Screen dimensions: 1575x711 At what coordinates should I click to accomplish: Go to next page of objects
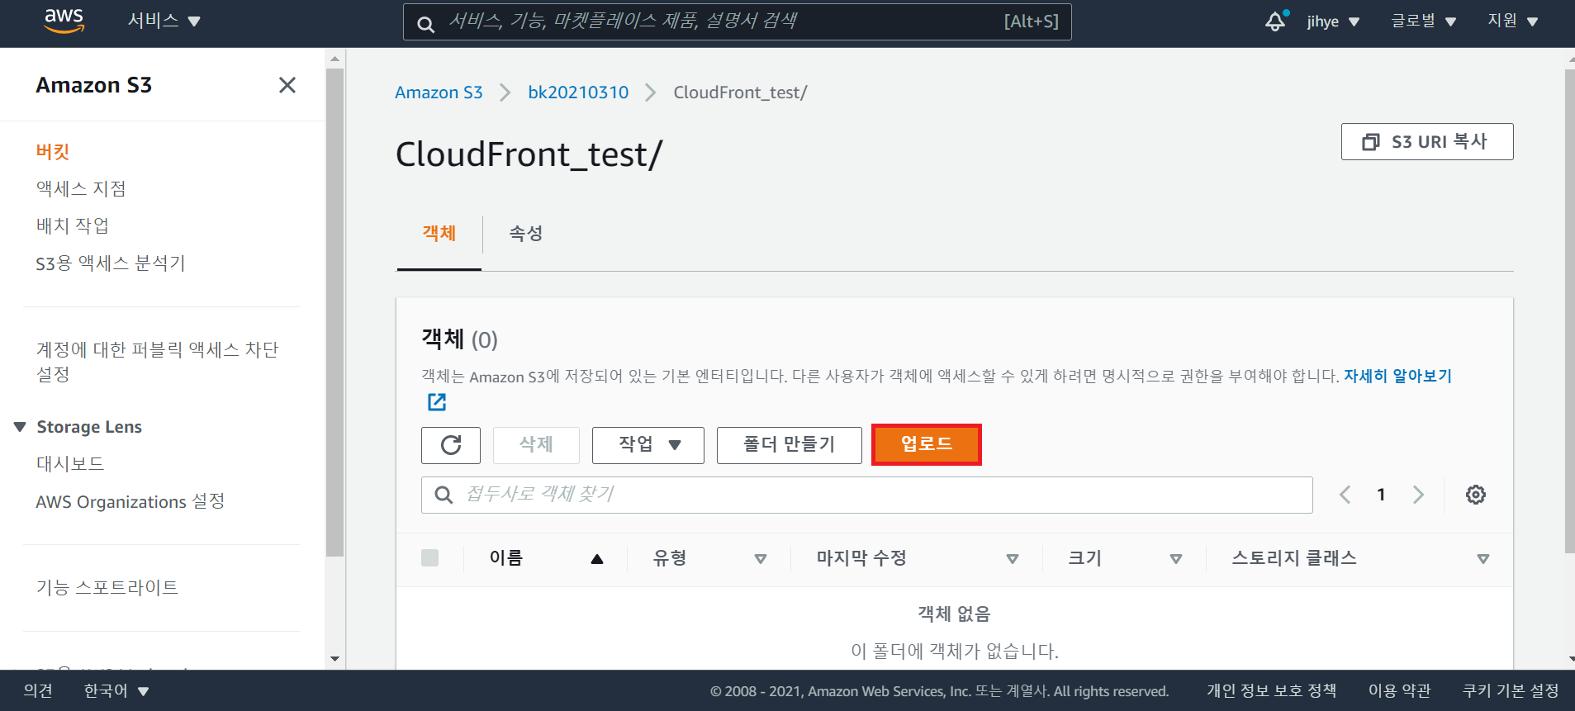[x=1418, y=495]
